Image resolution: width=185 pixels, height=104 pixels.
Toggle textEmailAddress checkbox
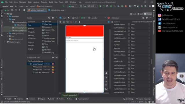tap(129, 86)
